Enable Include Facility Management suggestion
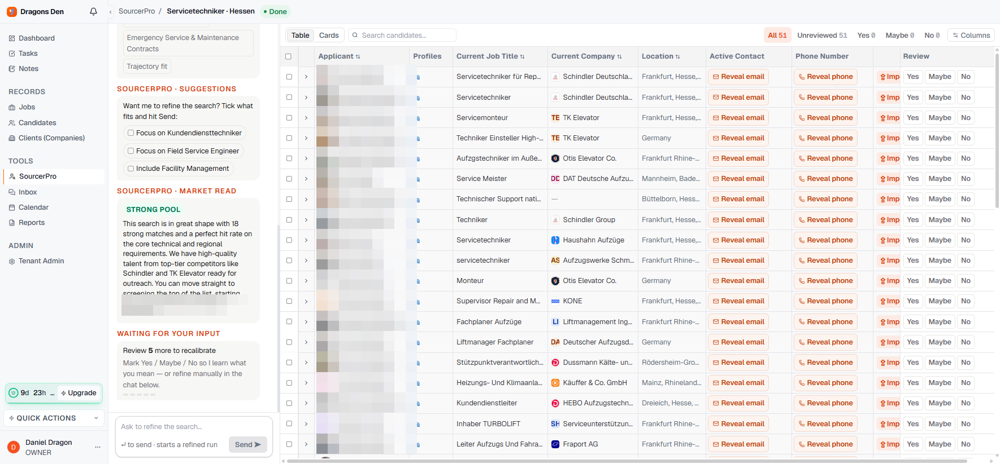 pos(131,169)
